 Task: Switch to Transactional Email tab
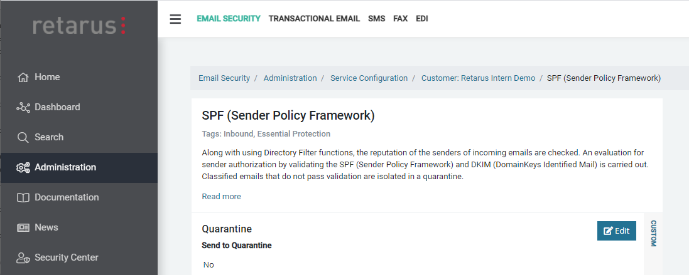[x=314, y=19]
